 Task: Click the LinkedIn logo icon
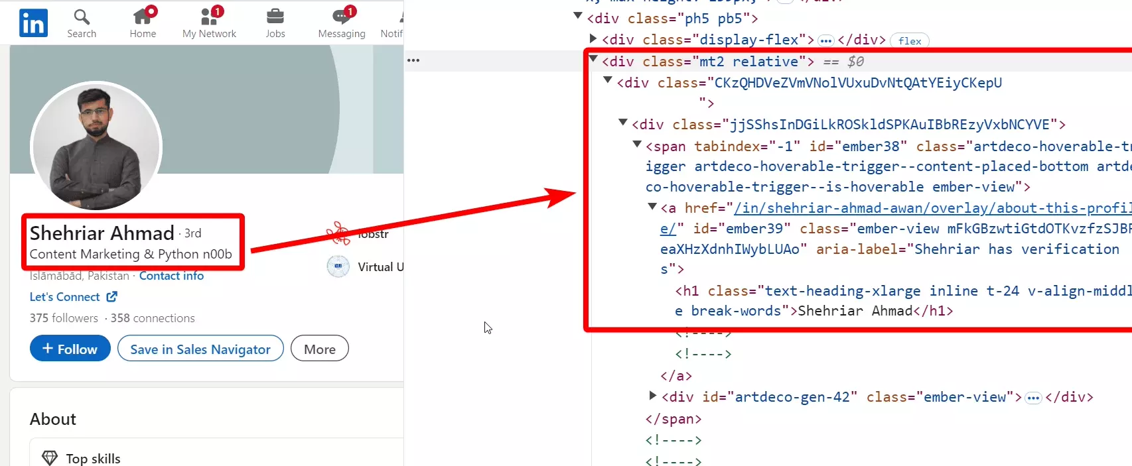point(33,23)
